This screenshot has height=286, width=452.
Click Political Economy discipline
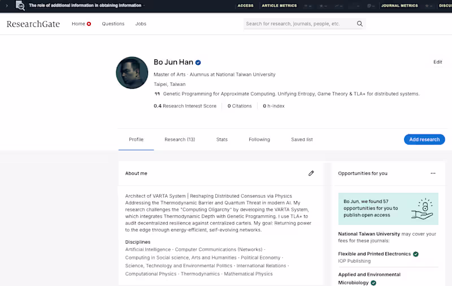coord(260,258)
